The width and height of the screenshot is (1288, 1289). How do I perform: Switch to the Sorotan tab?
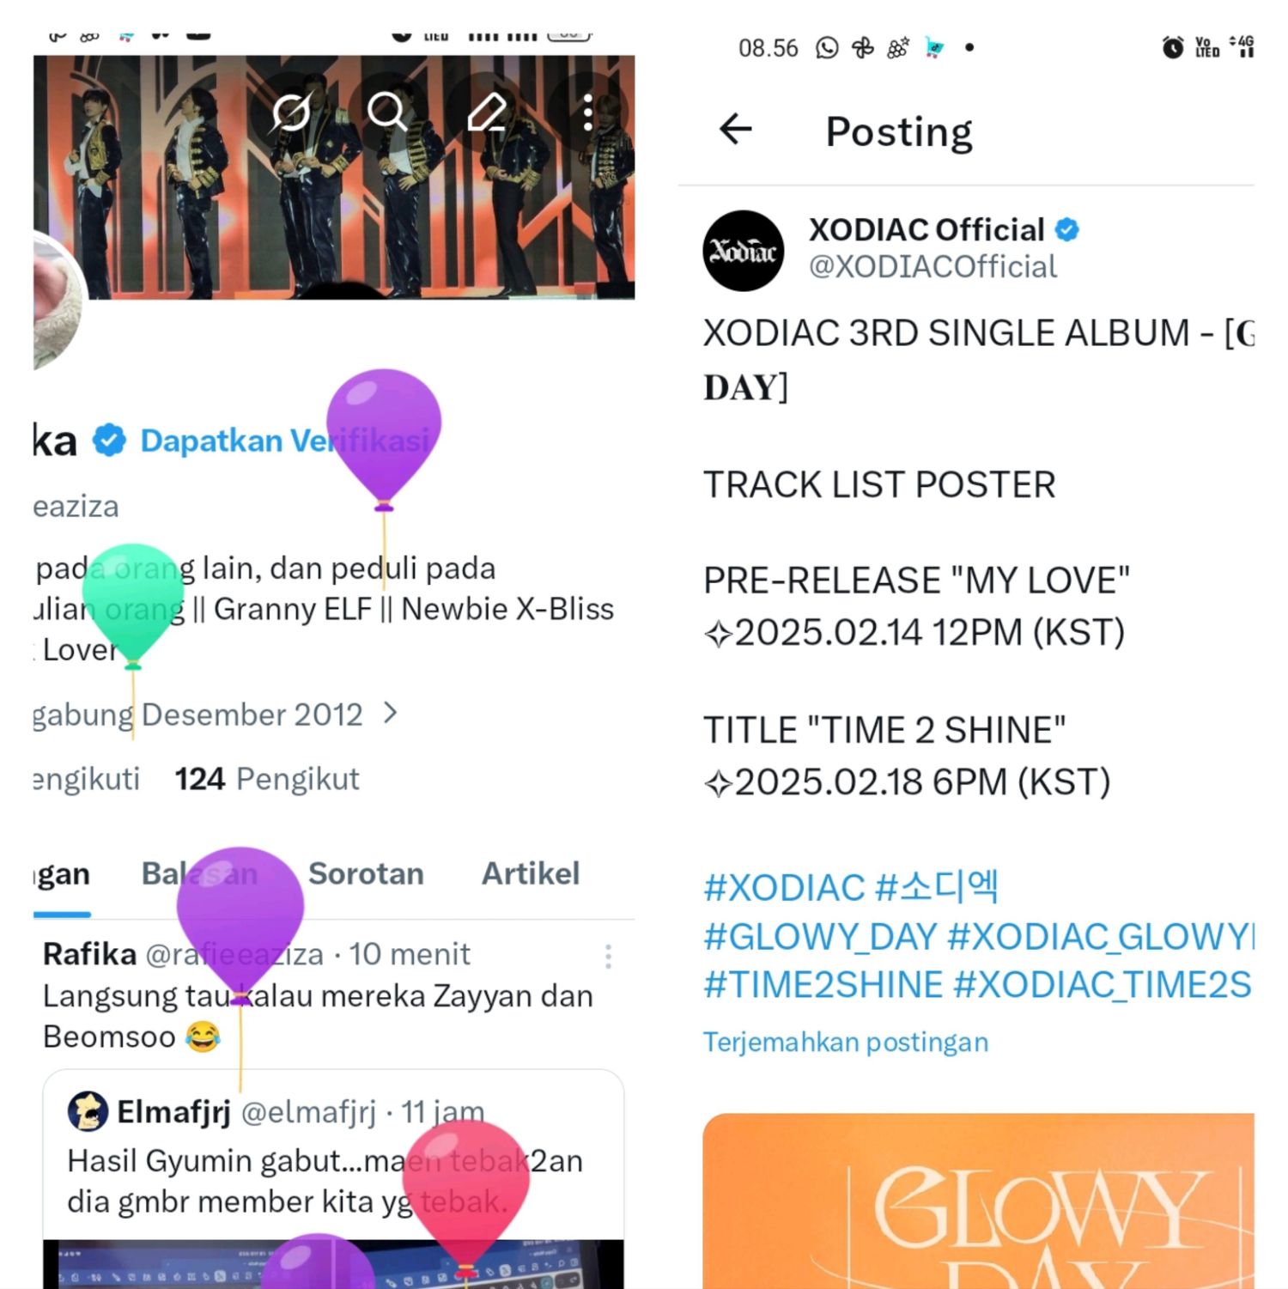[x=366, y=873]
